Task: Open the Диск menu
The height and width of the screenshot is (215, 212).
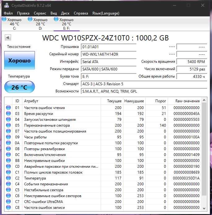Action: [x=65, y=13]
